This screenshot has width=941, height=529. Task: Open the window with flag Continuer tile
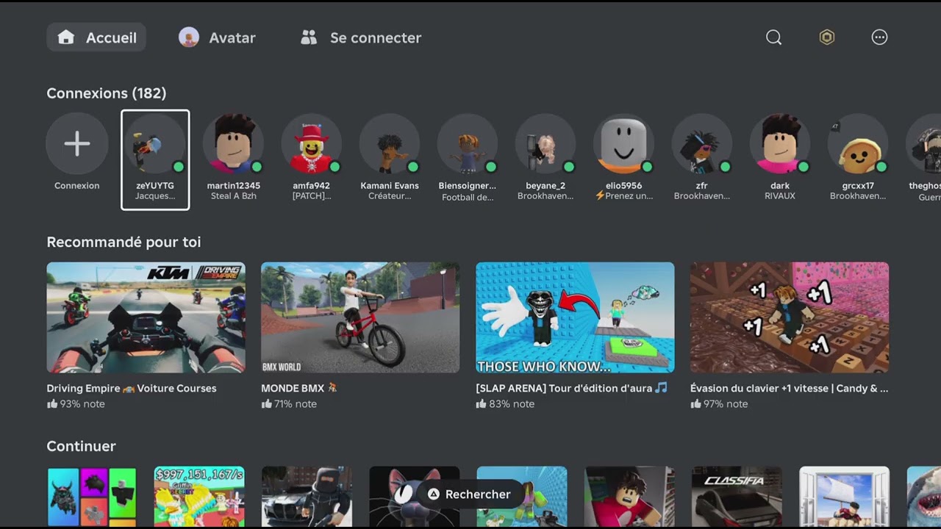click(844, 497)
